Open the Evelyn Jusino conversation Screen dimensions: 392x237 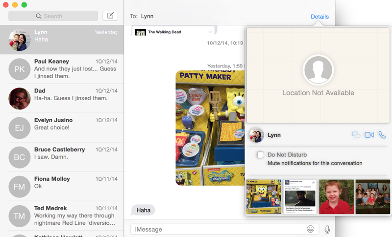pos(62,128)
